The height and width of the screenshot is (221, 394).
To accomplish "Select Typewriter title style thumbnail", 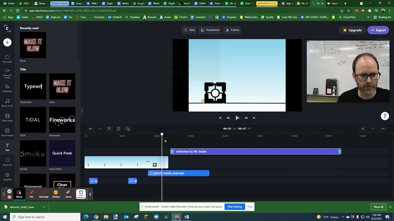I will coord(33,87).
